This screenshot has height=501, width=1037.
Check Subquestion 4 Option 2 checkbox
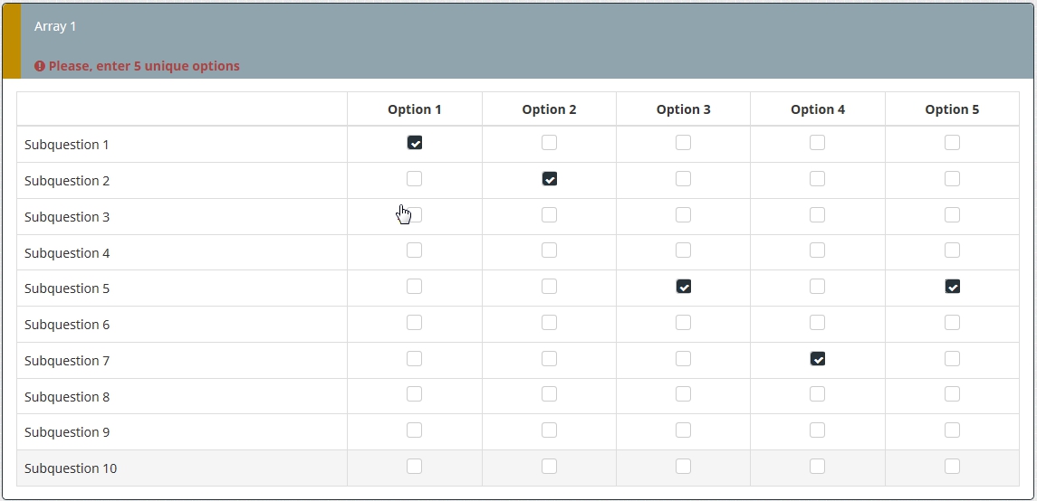tap(549, 250)
